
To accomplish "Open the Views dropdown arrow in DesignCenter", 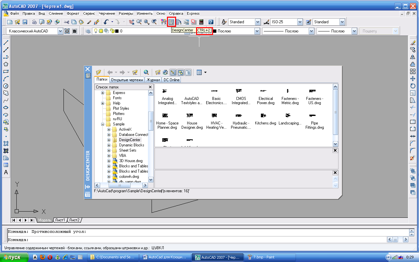I will coord(205,72).
